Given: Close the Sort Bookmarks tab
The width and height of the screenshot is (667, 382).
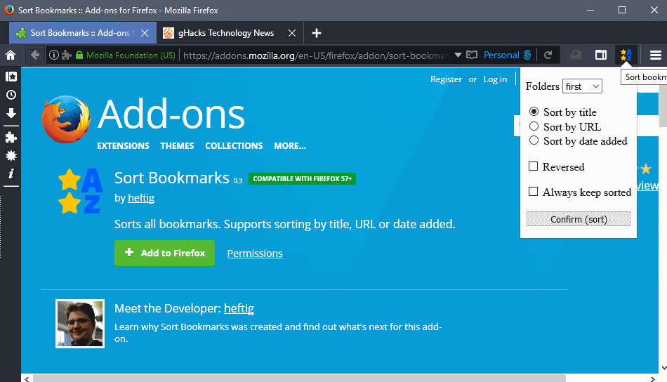Looking at the screenshot, I should point(145,33).
